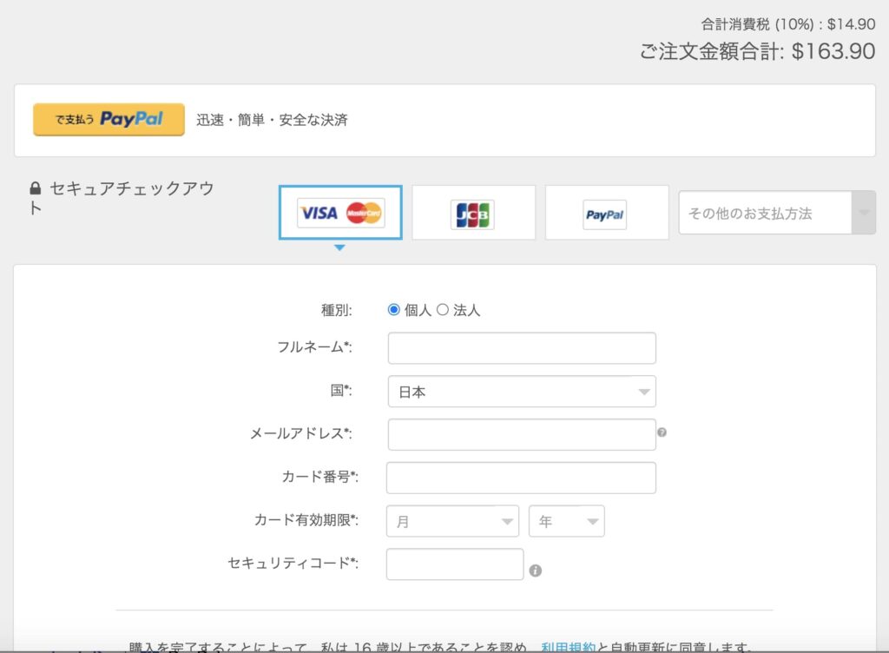Open その他のお支払方法 dropdown
This screenshot has height=653, width=889.
point(777,213)
